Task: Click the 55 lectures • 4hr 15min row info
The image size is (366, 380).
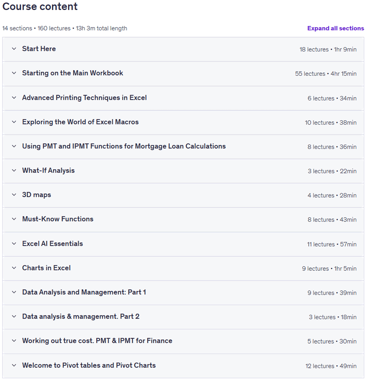Action: click(x=326, y=74)
